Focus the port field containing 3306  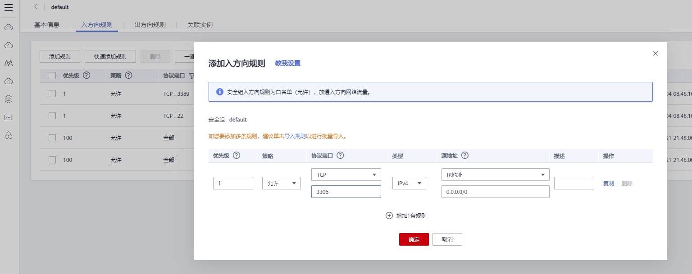tap(346, 192)
